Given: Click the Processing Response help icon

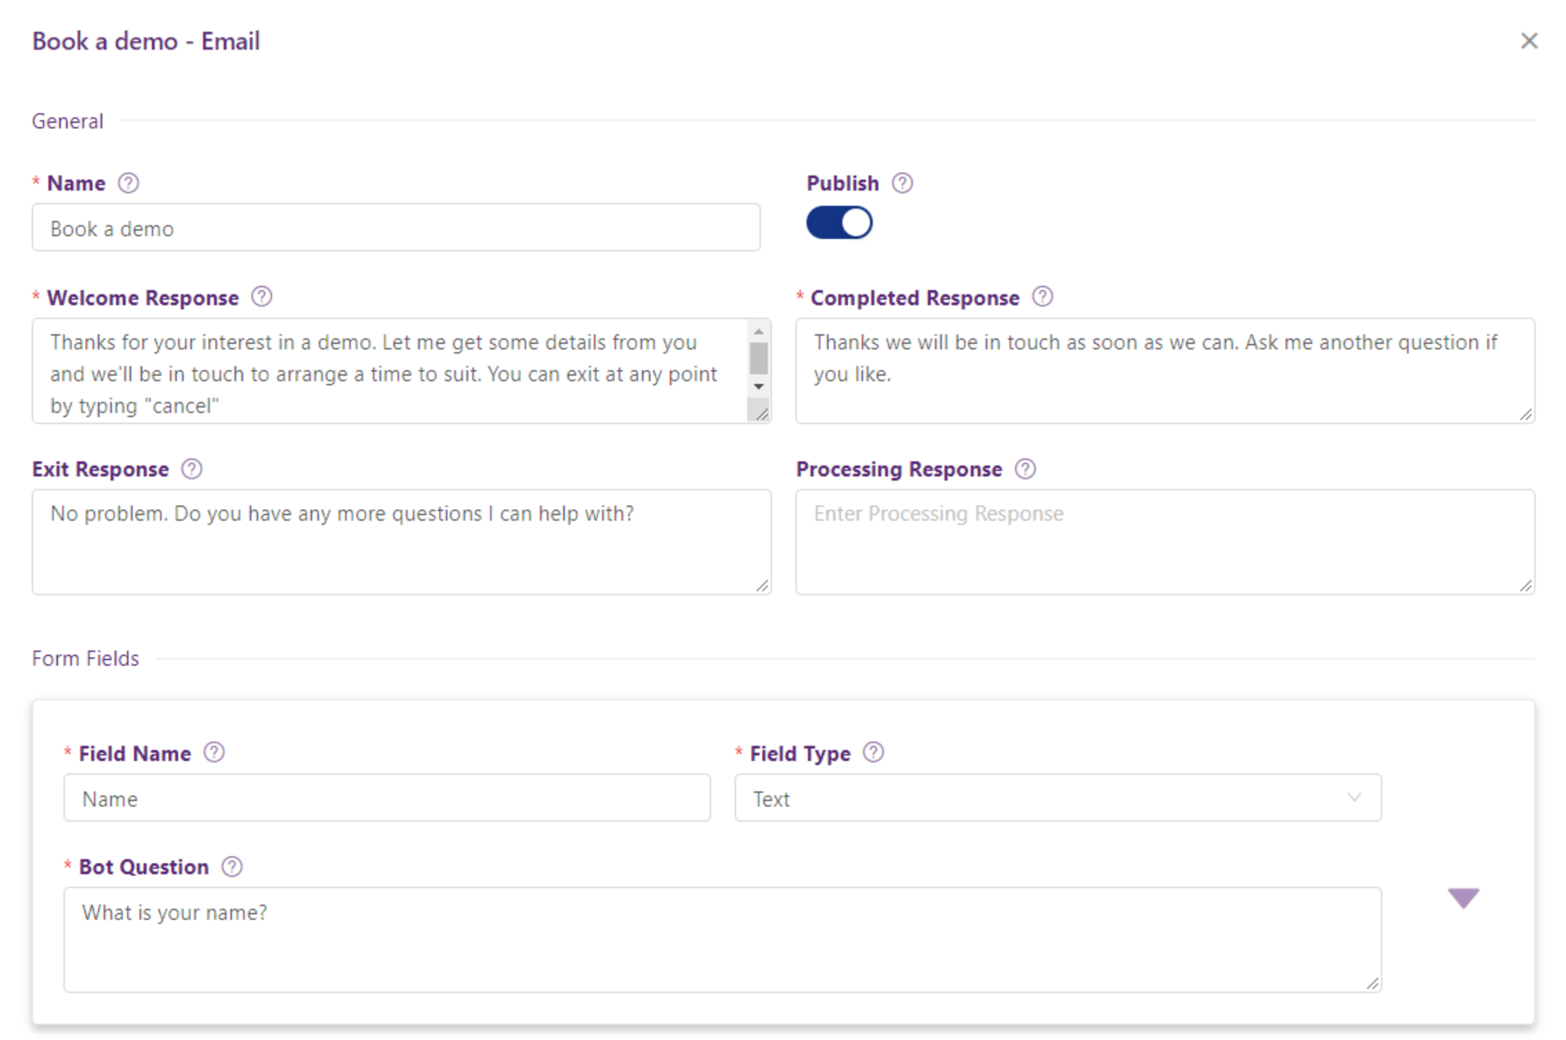Looking at the screenshot, I should [1025, 469].
